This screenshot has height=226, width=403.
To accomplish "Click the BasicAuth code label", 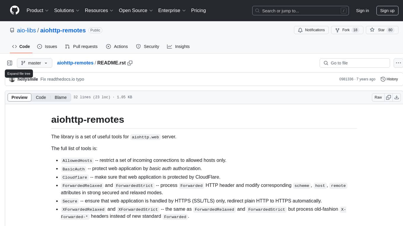I will point(73,169).
